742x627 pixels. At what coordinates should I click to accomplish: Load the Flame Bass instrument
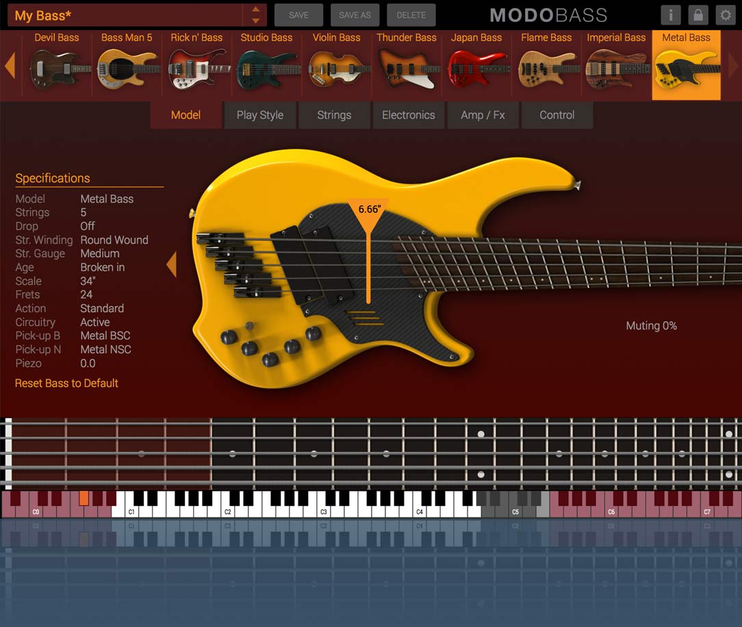pyautogui.click(x=546, y=66)
